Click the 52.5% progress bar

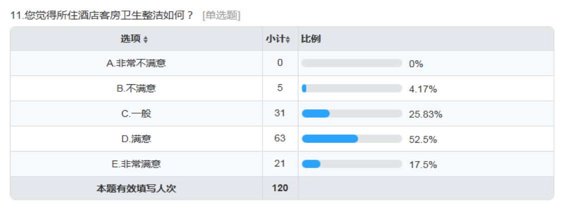click(x=352, y=139)
